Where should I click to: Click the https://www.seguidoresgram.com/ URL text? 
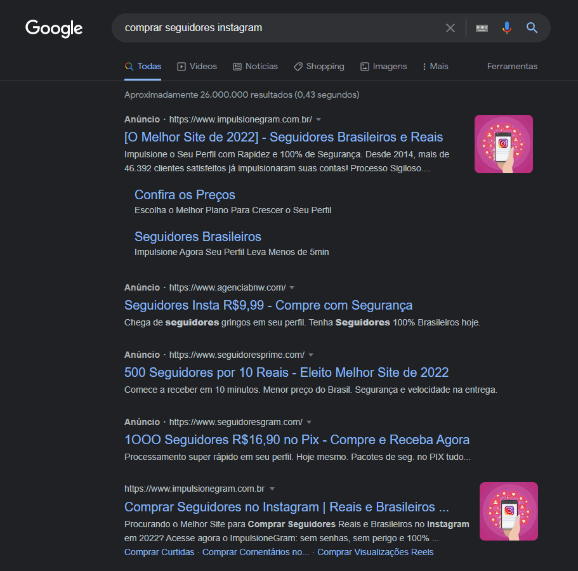pos(236,423)
